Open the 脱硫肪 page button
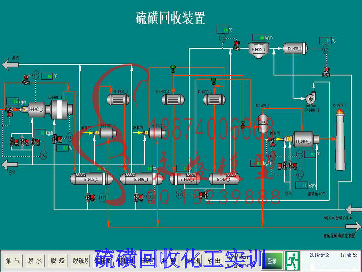362x272 pixels. click(x=80, y=261)
